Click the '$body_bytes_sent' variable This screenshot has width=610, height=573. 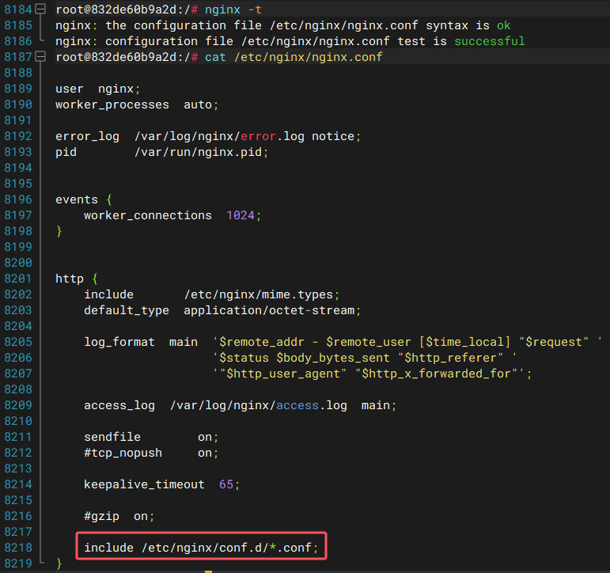[333, 358]
